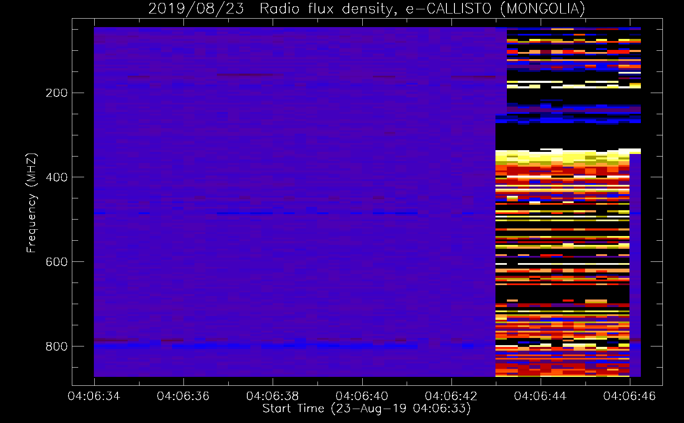Viewport: 684px width, 423px height.
Task: Click the 04:06:34 time tick label
Action: pyautogui.click(x=94, y=396)
